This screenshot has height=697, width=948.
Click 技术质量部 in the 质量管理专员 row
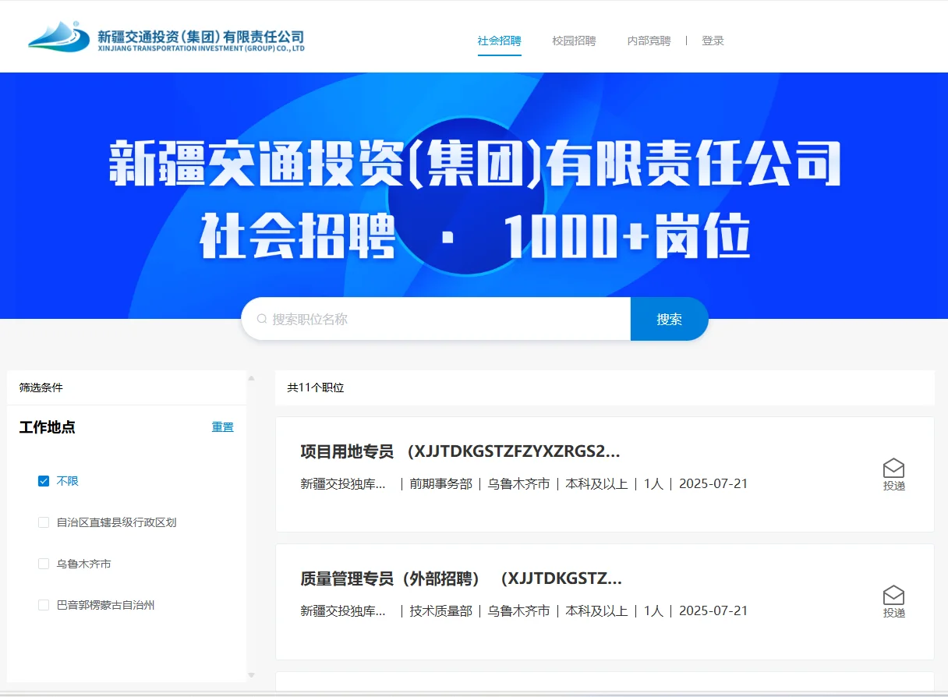441,610
